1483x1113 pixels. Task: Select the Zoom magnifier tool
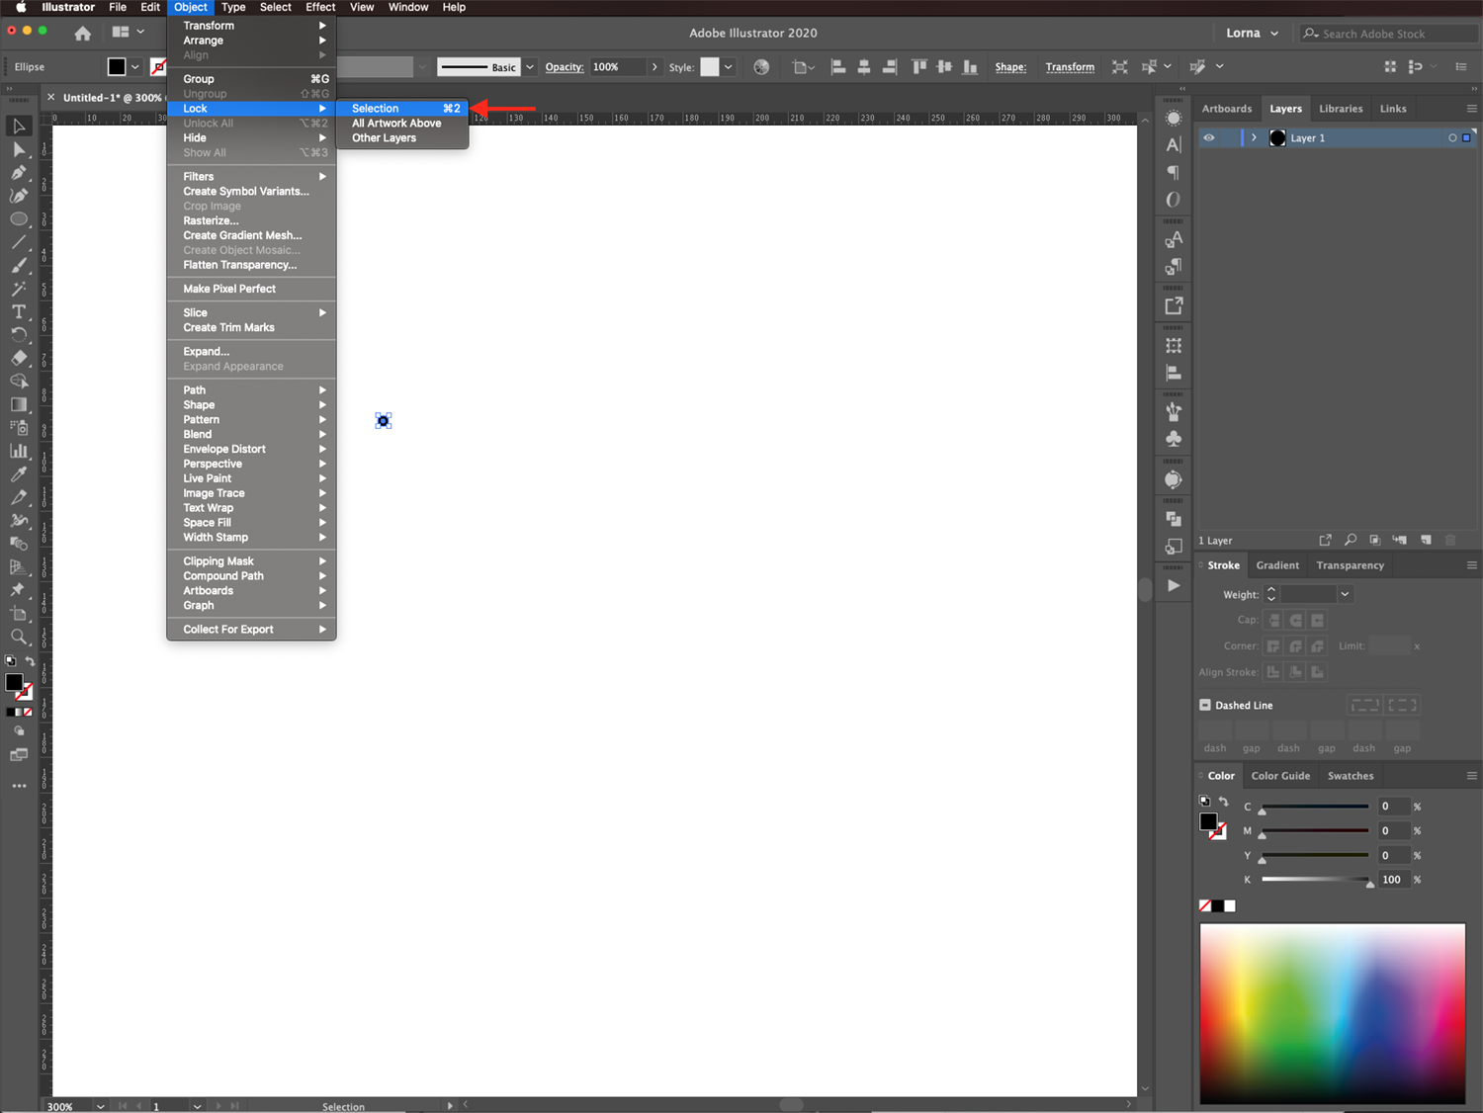tap(18, 637)
